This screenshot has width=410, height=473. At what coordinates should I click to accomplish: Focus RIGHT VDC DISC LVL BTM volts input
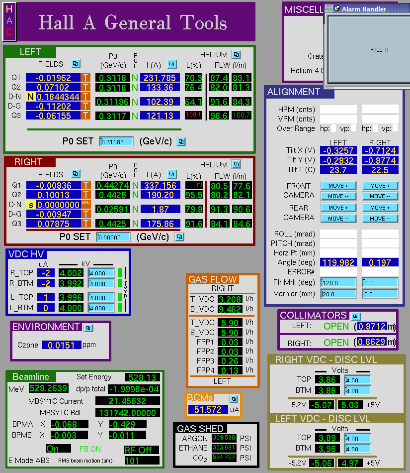point(358,390)
